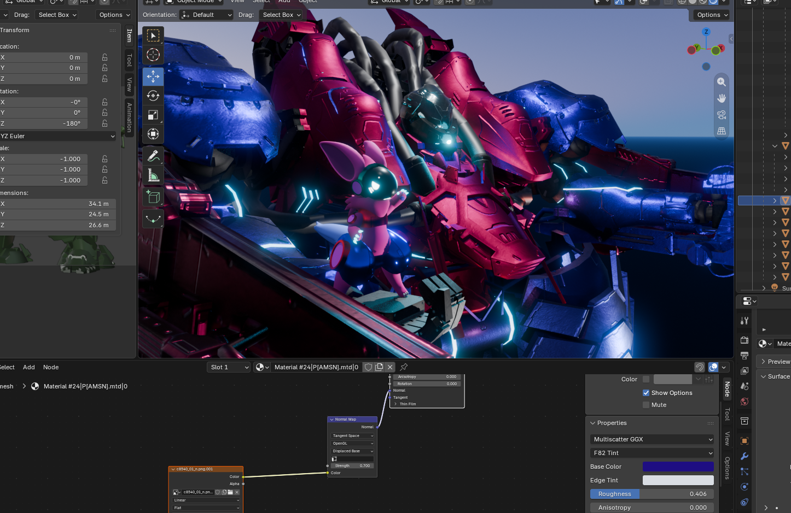Open the Orientation Default dropdown

pyautogui.click(x=206, y=15)
